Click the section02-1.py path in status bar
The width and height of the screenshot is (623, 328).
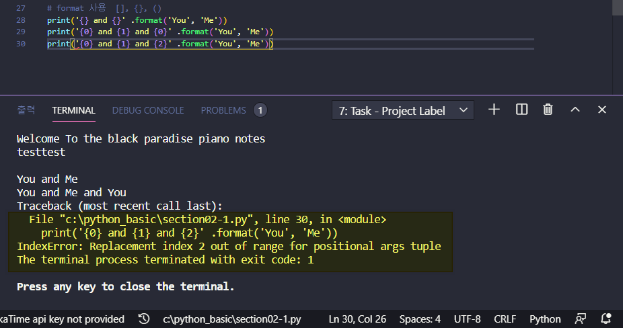[232, 319]
